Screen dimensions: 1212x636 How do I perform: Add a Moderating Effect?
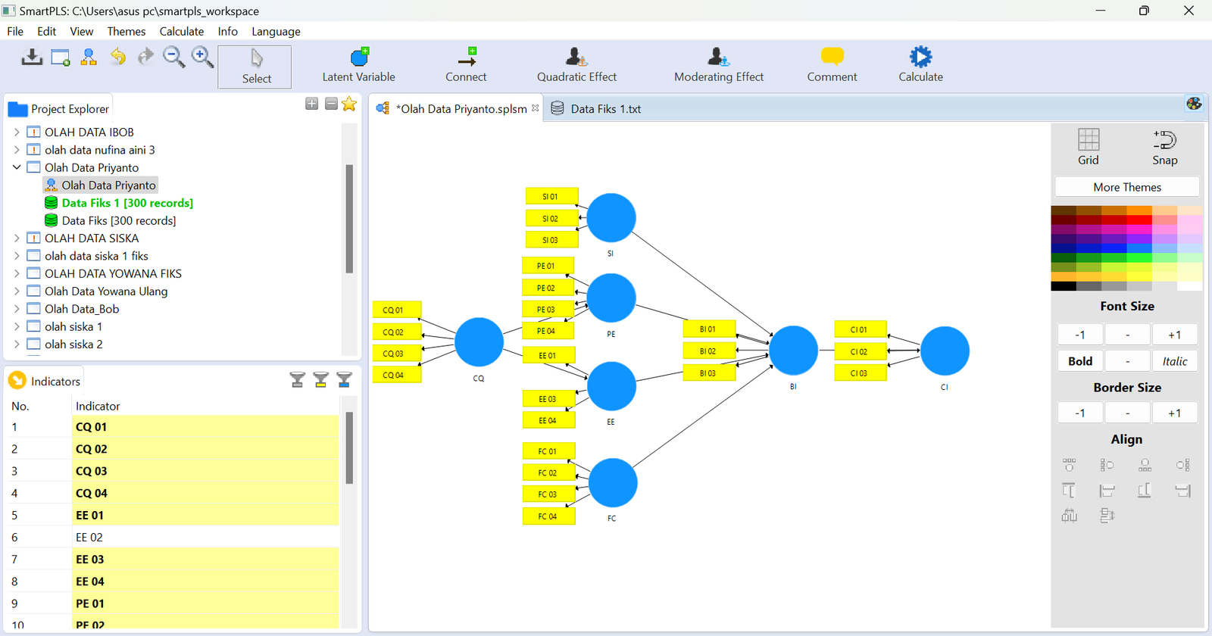point(718,58)
